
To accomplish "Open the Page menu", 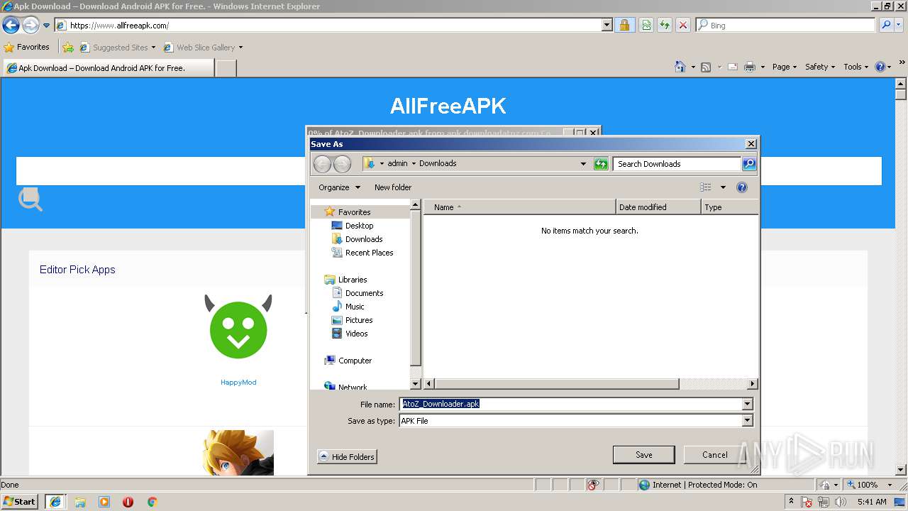I will click(785, 67).
